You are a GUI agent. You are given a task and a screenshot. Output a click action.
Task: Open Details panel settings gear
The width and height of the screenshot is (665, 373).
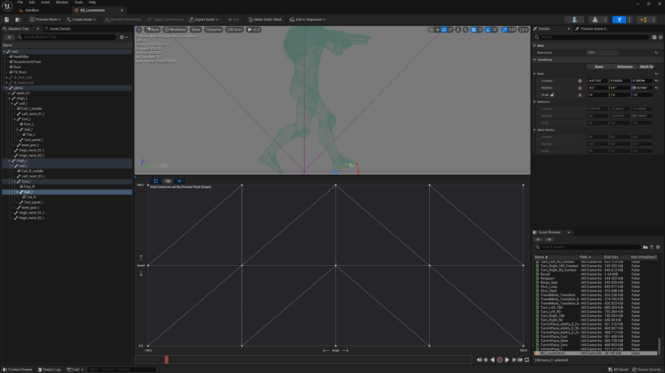pos(660,37)
